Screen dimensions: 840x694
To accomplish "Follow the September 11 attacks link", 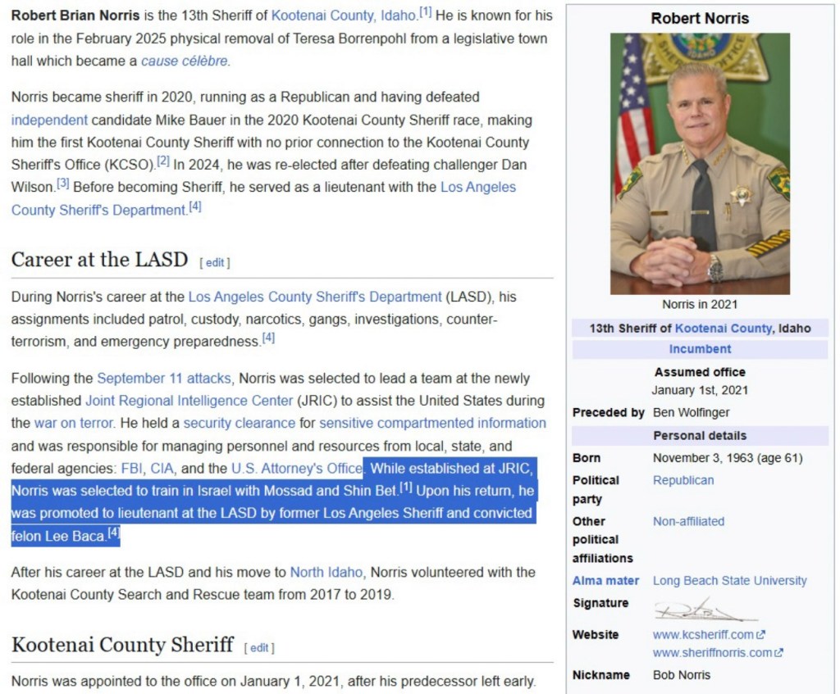I will (164, 379).
